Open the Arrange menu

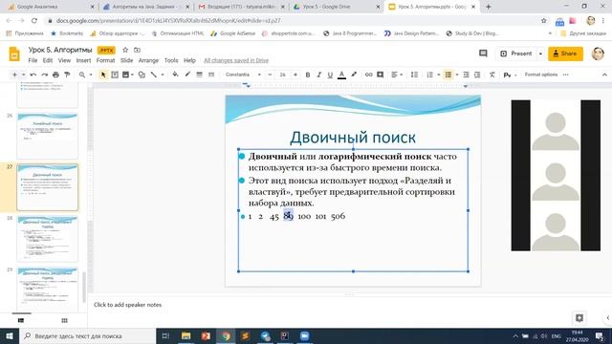tap(148, 60)
